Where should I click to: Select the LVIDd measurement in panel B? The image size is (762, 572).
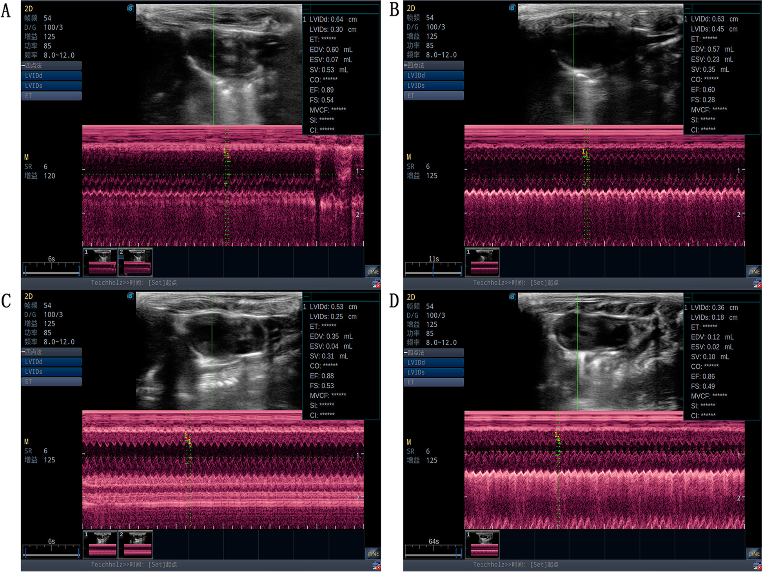pos(434,75)
